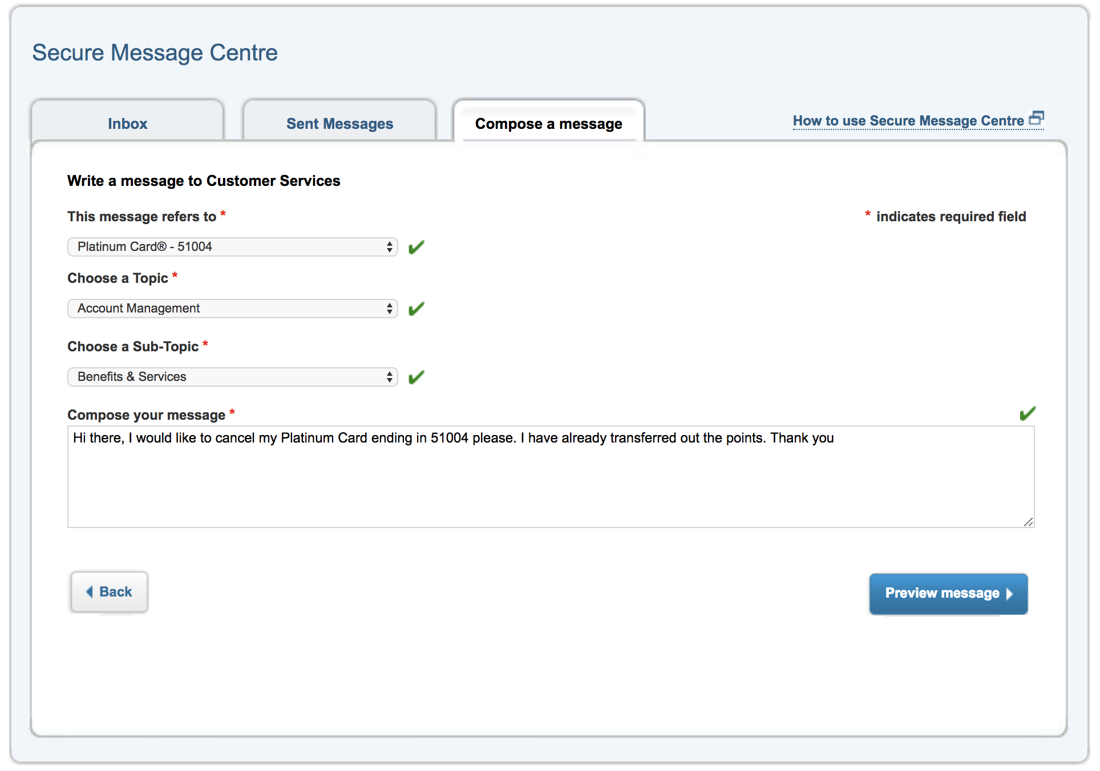Select the Compose a message tab
The image size is (1100, 771).
click(548, 123)
